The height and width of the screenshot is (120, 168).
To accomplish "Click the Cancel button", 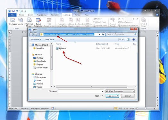I will click(x=128, y=96).
